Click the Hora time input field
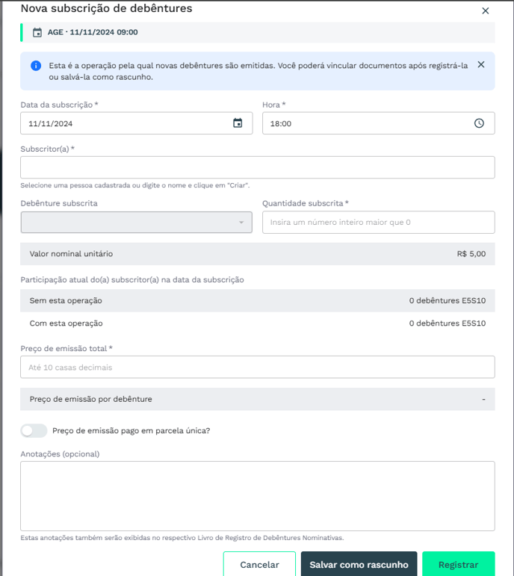This screenshot has height=576, width=514. [366, 123]
